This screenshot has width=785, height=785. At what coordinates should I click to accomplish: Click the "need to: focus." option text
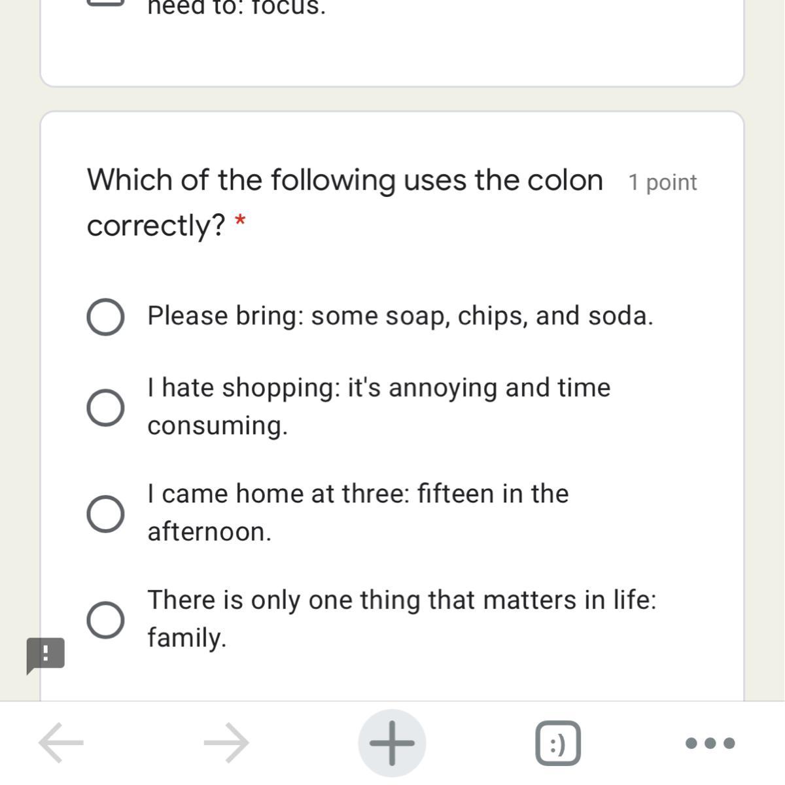[x=236, y=7]
